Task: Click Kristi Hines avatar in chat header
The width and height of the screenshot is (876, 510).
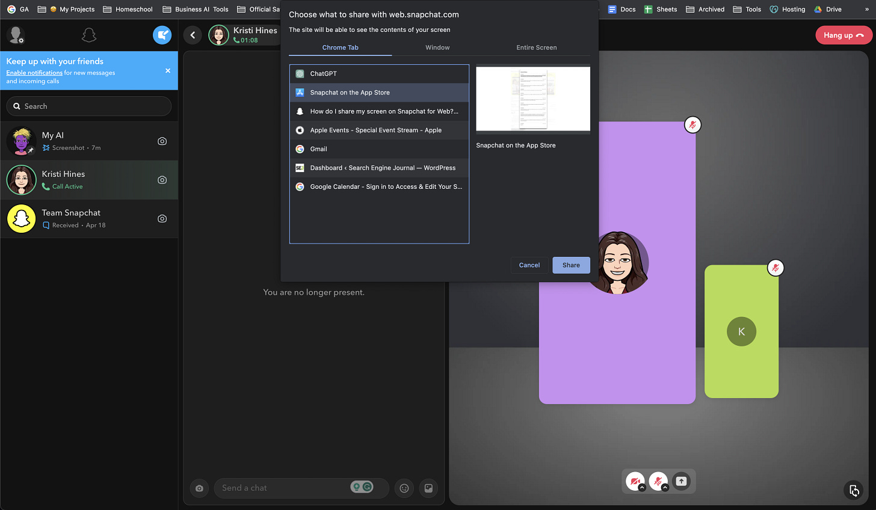Action: (218, 35)
